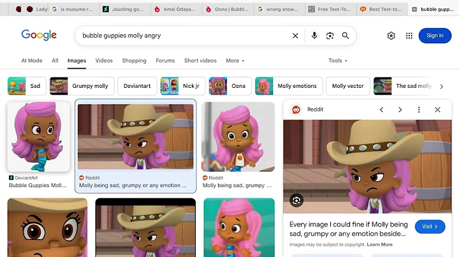Image resolution: width=459 pixels, height=257 pixels.
Task: Switch to 'Oona | Bubbl...' browser tab
Action: pyautogui.click(x=228, y=10)
